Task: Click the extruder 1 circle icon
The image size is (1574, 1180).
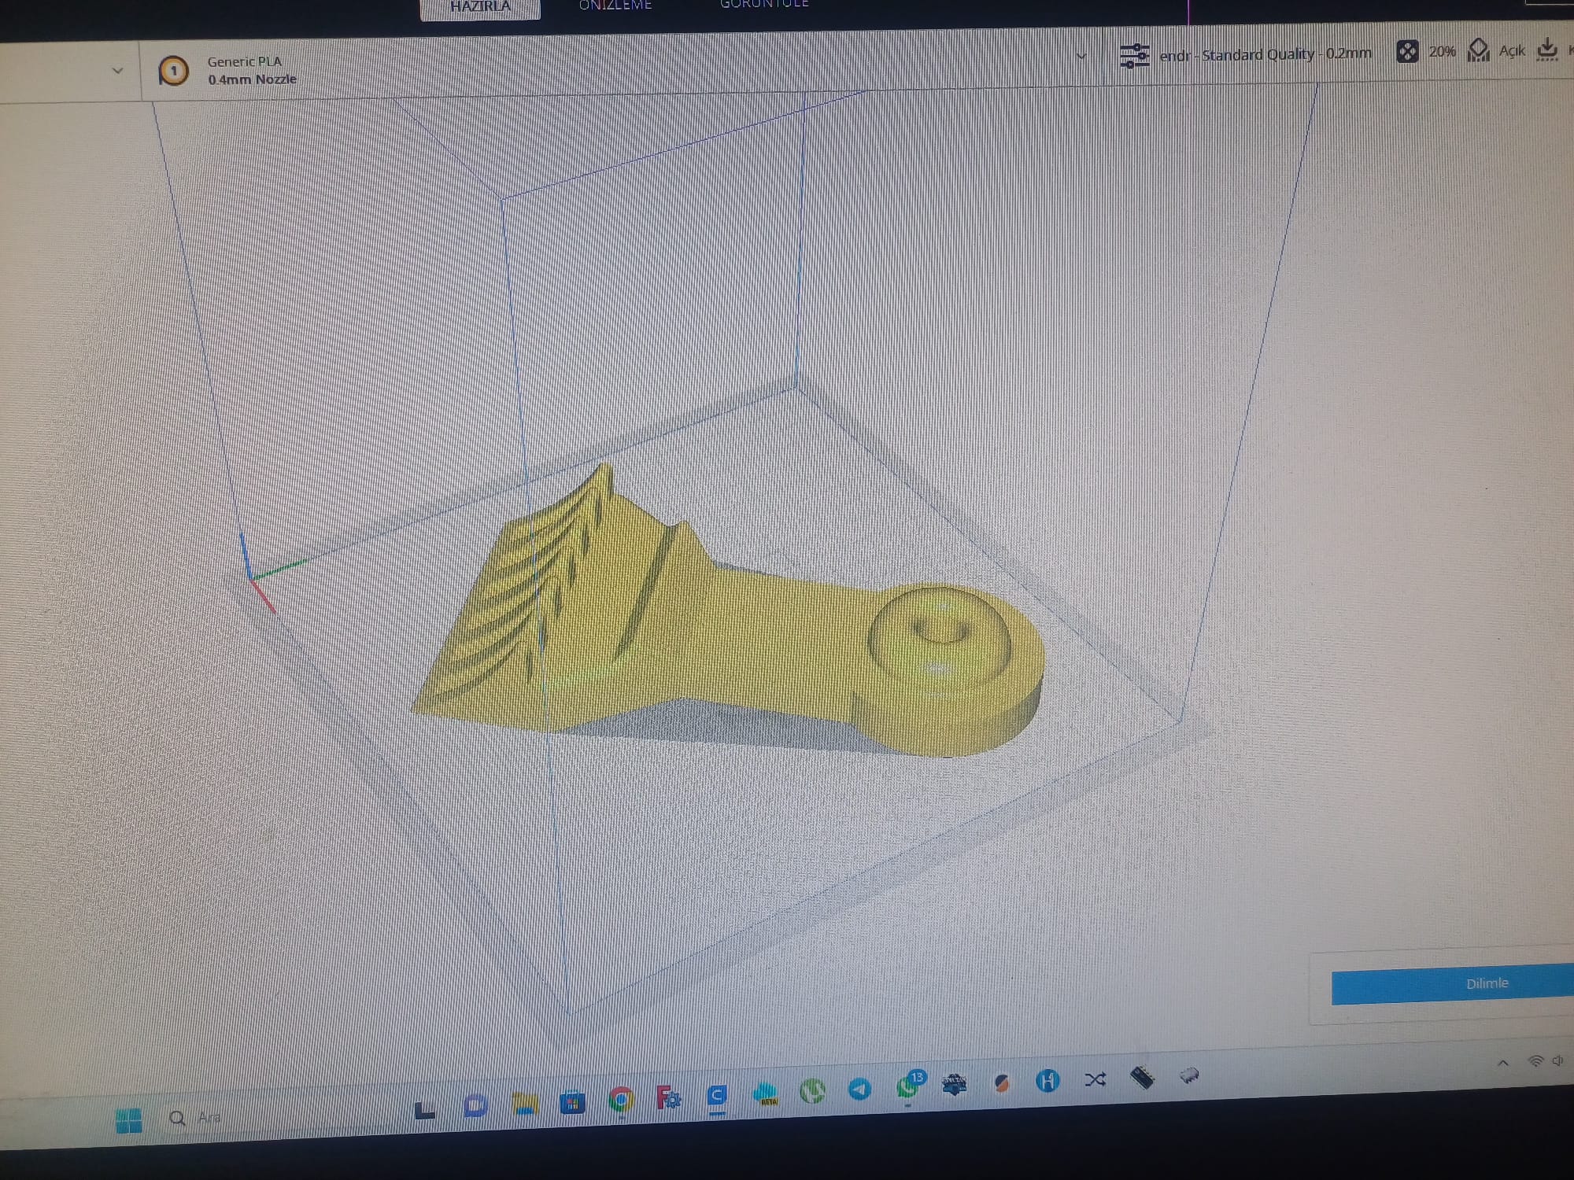Action: pos(173,71)
